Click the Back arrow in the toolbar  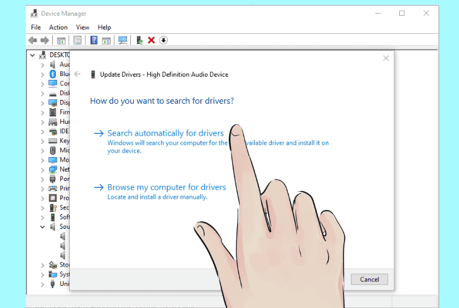click(33, 40)
